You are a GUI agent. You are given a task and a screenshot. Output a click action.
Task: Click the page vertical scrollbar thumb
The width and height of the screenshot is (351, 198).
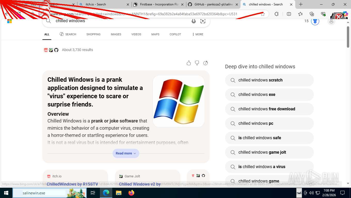pos(348,37)
